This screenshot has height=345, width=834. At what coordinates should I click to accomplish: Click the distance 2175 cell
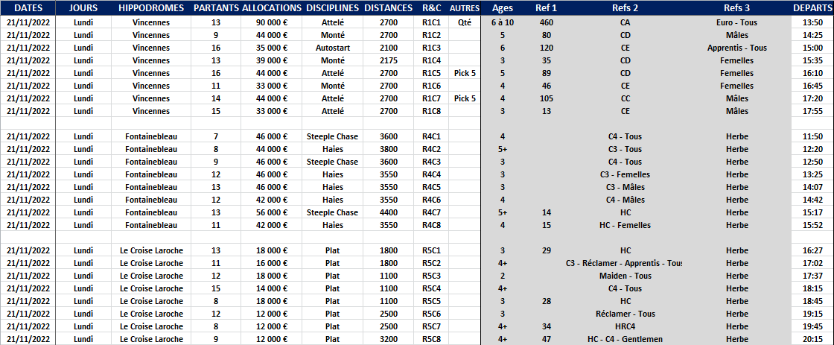pyautogui.click(x=389, y=60)
